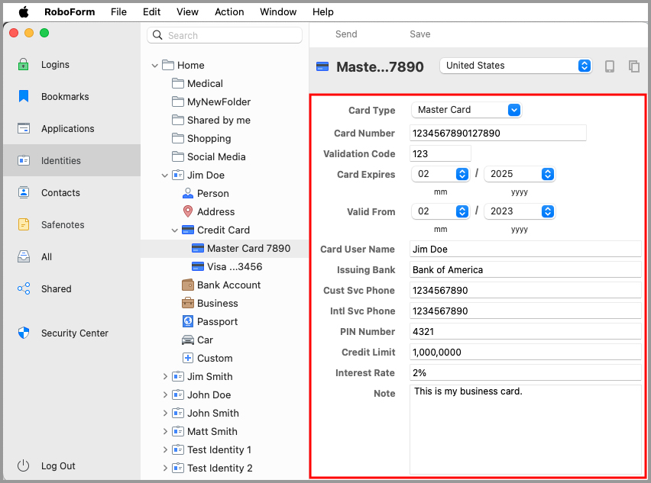Image resolution: width=651 pixels, height=483 pixels.
Task: Open the Window menu
Action: (x=278, y=12)
